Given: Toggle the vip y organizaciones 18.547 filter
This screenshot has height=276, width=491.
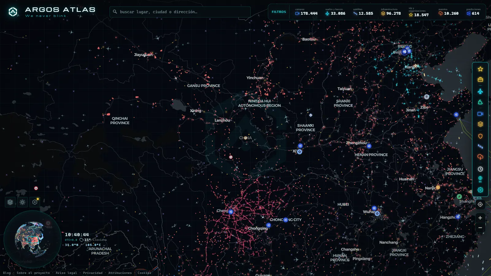Looking at the screenshot, I should tap(419, 12).
